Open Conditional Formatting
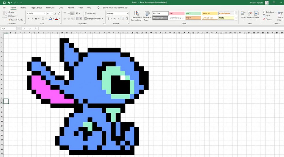The width and height of the screenshot is (284, 157). click(x=137, y=16)
